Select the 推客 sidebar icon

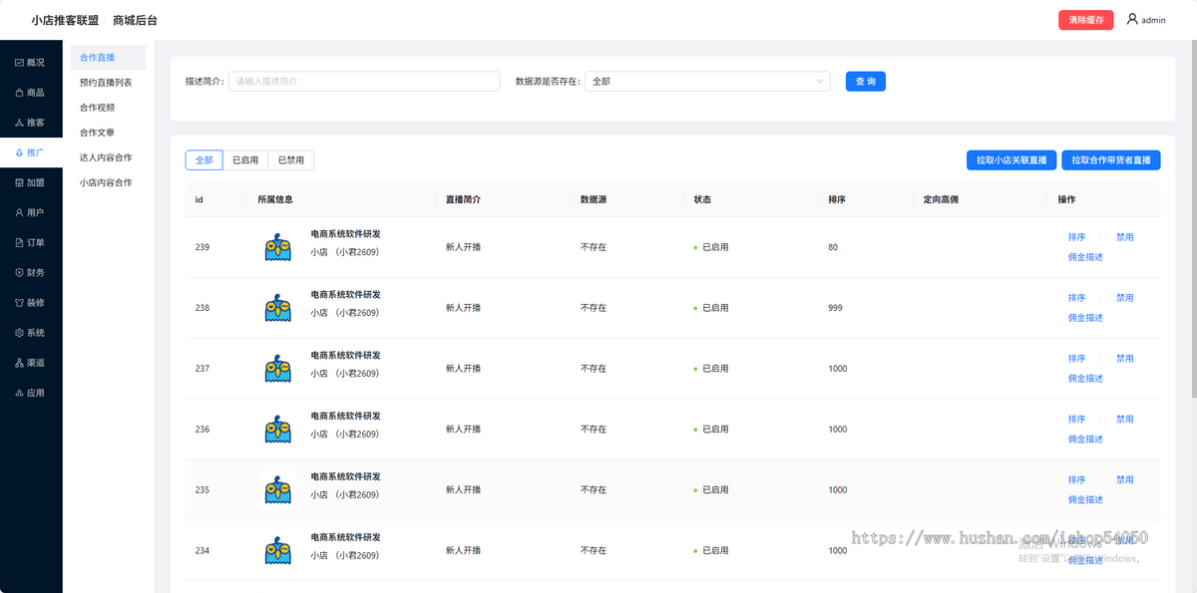tap(20, 123)
